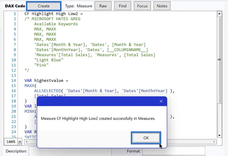Viewport: 228px width, 156px height.
Task: Open the Raw view button
Action: coord(103,6)
